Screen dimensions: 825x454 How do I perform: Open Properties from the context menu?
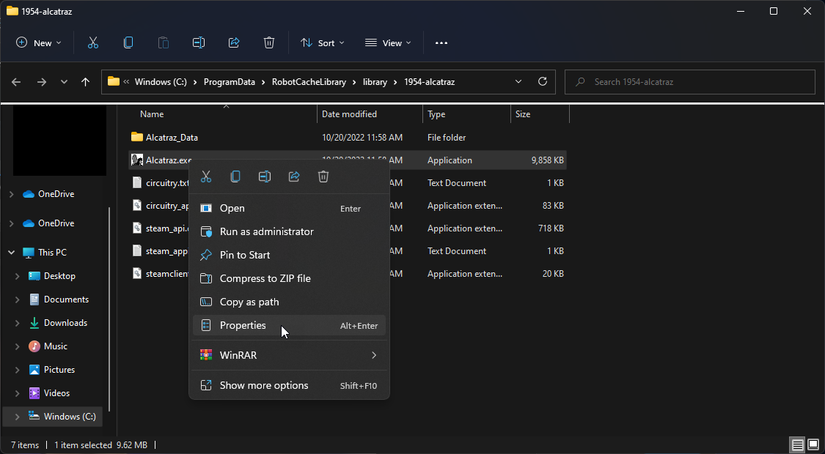[289, 325]
